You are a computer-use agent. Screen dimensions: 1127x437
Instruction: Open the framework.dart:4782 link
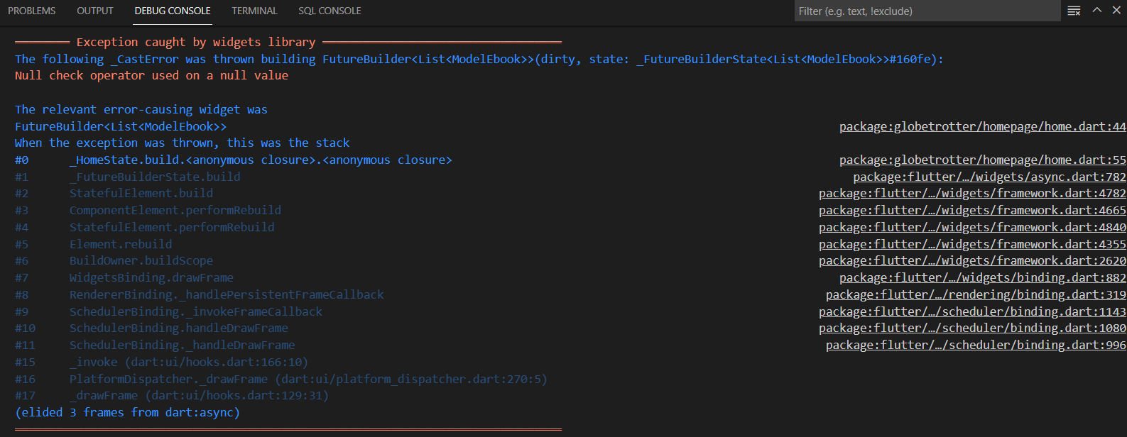point(972,193)
